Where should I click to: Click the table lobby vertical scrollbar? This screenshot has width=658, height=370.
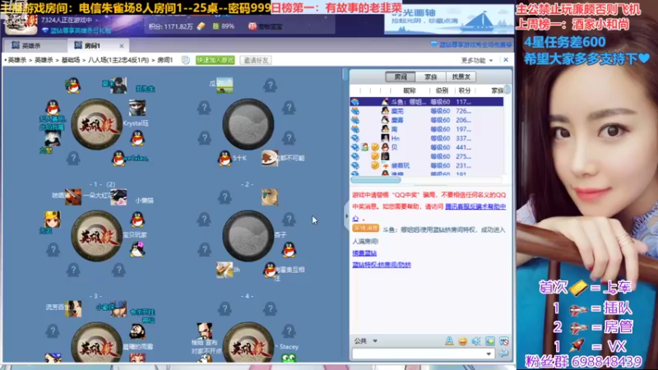point(345,75)
